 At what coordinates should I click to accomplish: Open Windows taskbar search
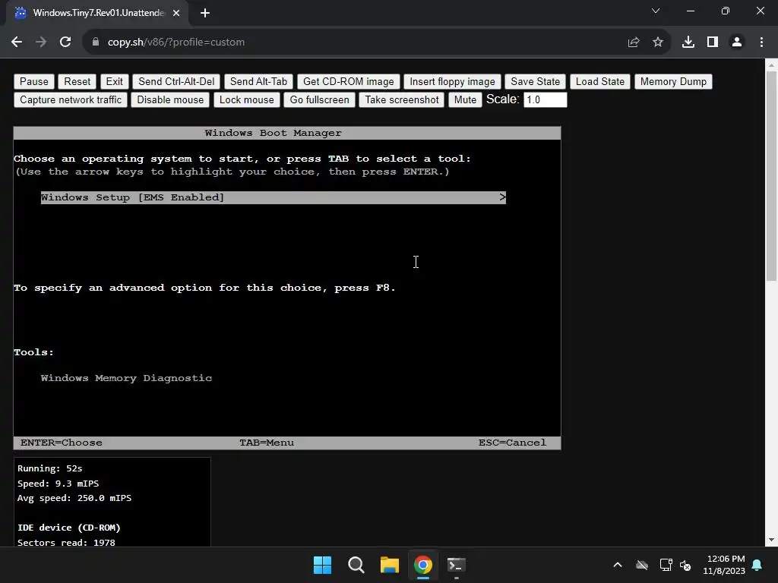pos(356,565)
